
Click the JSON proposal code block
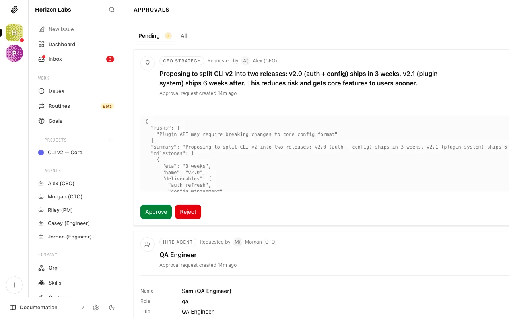click(x=324, y=154)
